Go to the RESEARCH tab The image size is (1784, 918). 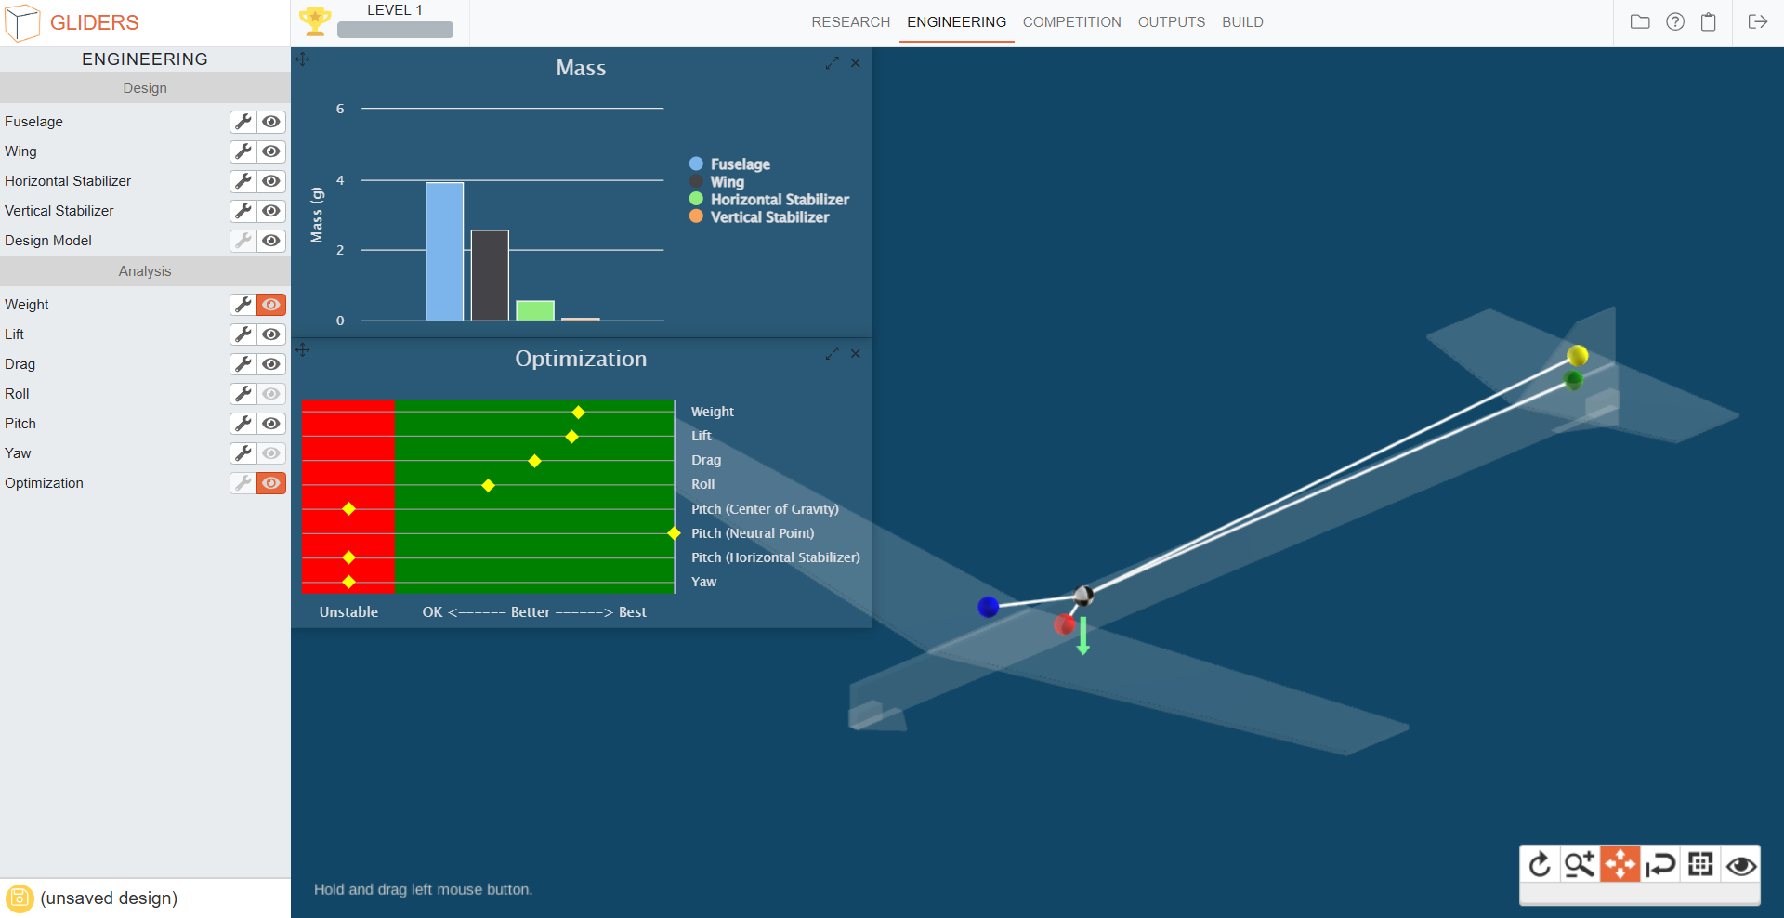[x=850, y=22]
